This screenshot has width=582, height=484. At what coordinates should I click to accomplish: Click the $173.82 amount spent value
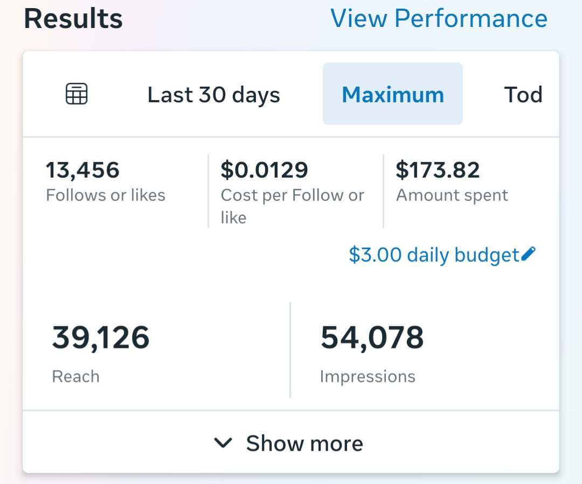click(x=438, y=170)
